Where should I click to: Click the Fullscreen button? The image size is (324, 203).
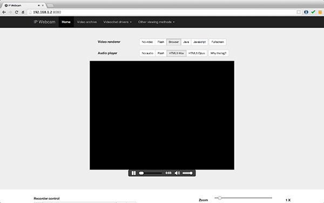tap(218, 42)
